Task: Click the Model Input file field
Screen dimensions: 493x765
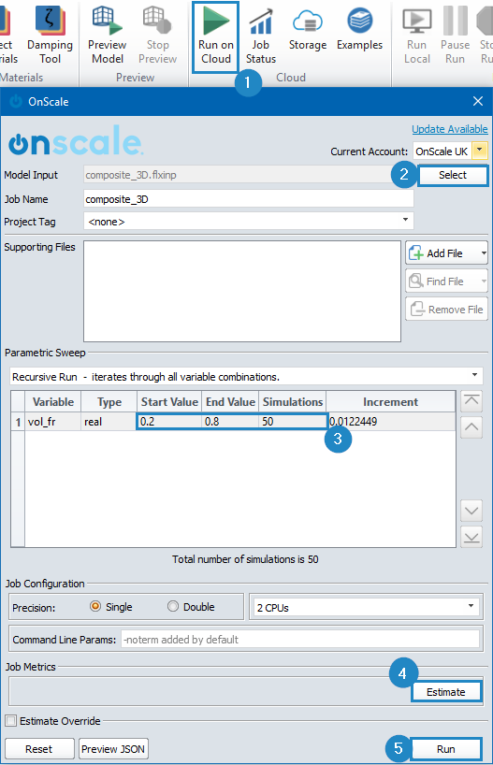Action: tap(249, 175)
